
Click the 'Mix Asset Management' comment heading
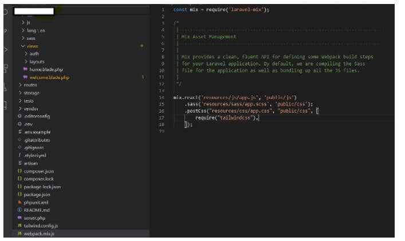tap(209, 37)
